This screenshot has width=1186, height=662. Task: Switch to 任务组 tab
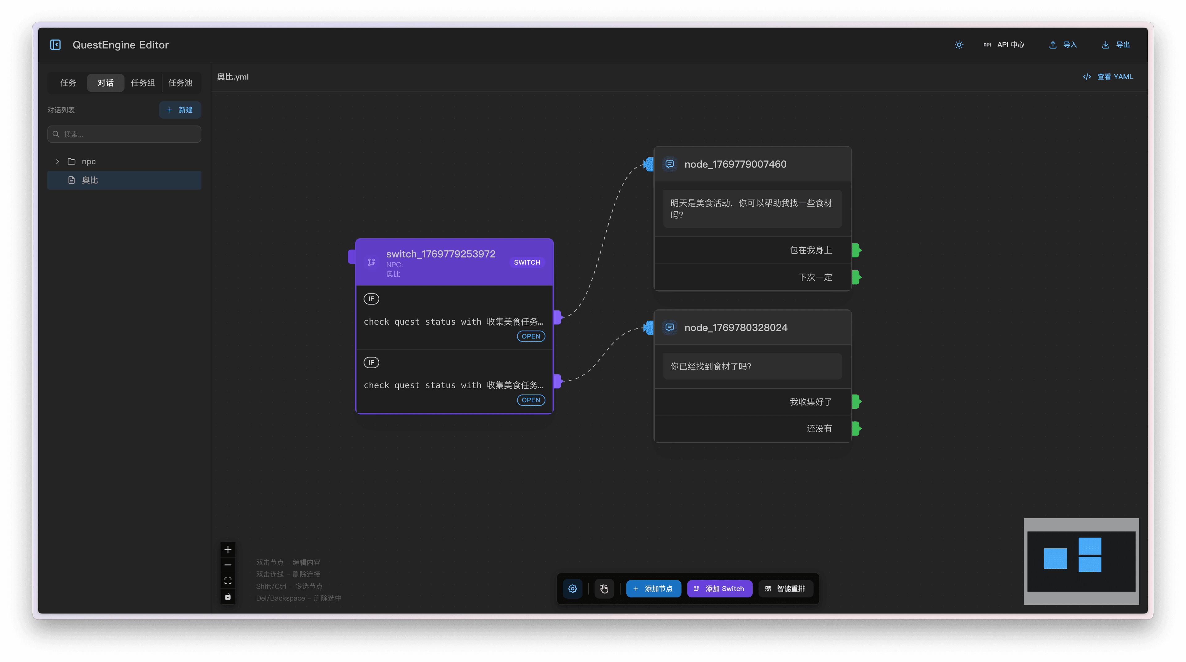coord(143,83)
